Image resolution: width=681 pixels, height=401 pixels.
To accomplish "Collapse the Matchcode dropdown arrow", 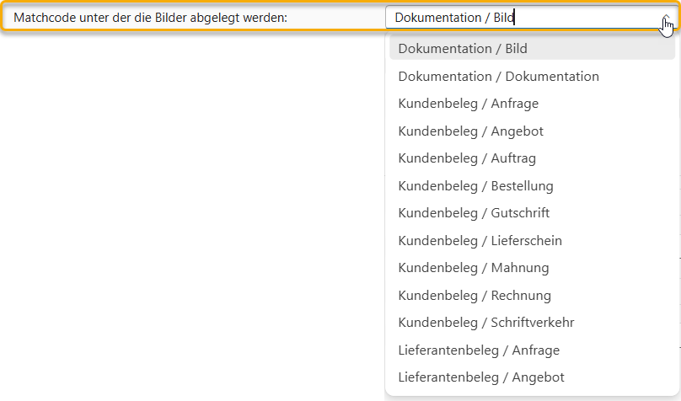I will click(x=665, y=18).
